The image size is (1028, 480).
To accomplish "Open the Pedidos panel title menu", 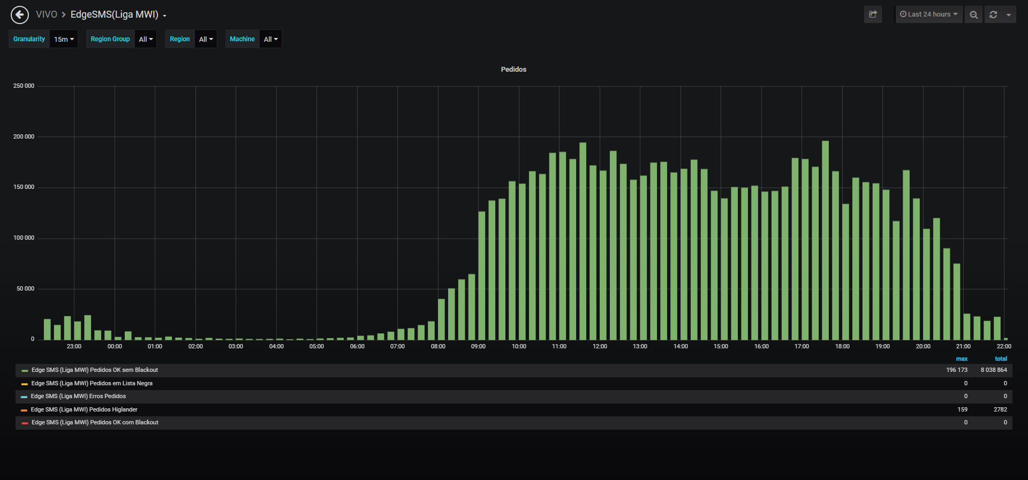I will 513,70.
